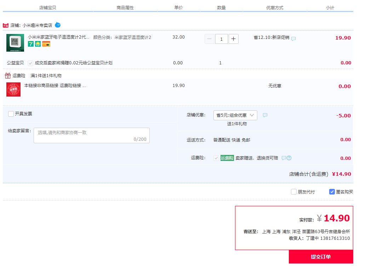Open the 本链接非商品链接 运费险链接 item link
This screenshot has width=366, height=278.
[x=55, y=86]
